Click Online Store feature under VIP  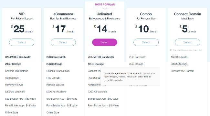coord(12,112)
